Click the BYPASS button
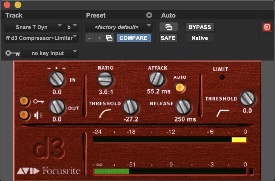 tap(200, 27)
